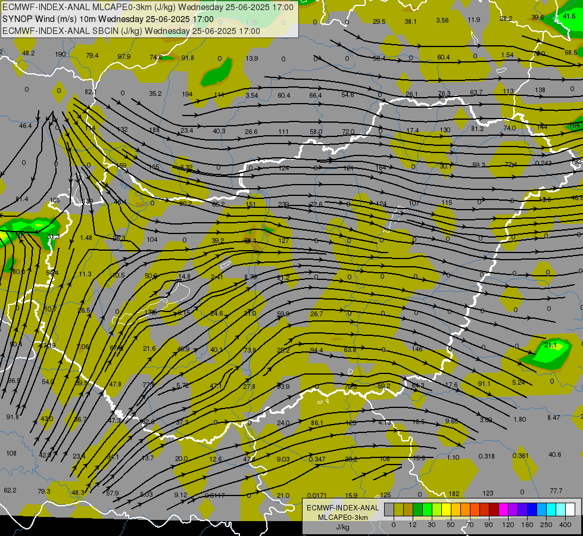Screen dimensions: 583x536
Task: Click the map value '77.7'
Action: (x=556, y=491)
